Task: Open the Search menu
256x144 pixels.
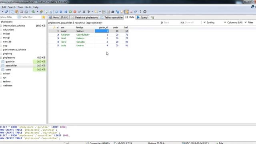Action: point(12,7)
